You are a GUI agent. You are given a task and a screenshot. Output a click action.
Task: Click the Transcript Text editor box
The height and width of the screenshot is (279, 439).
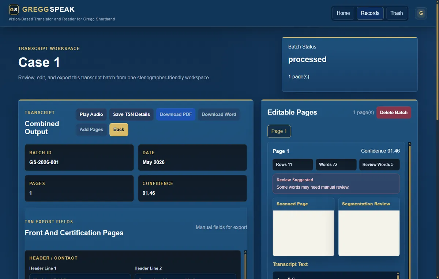(336, 275)
